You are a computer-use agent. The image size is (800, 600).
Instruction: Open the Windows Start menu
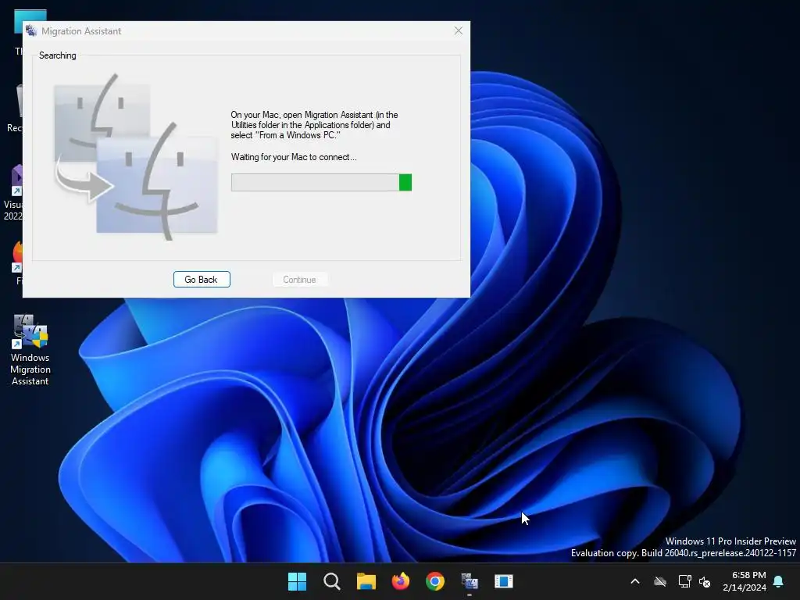click(297, 581)
